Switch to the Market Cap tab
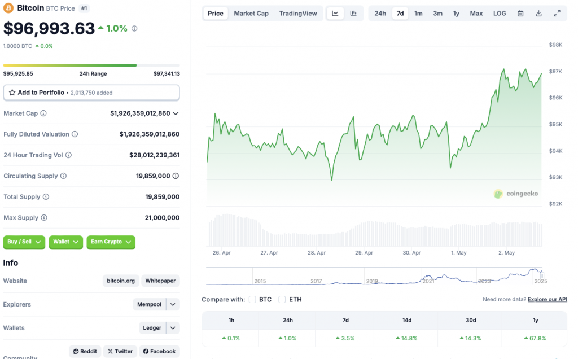The image size is (578, 359). (251, 14)
